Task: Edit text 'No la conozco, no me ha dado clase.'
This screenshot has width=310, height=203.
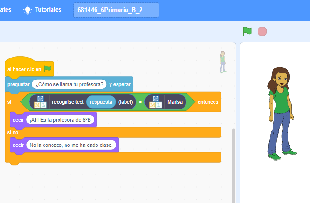Action: (71, 145)
